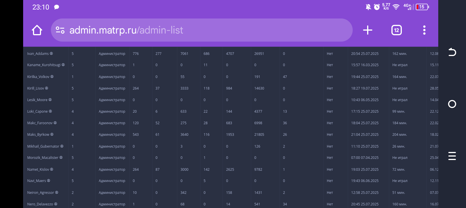Tap the Android back navigation icon

[452, 52]
